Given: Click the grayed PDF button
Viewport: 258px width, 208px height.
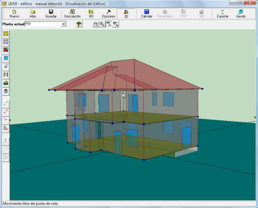Looking at the screenshot, I should (183, 14).
